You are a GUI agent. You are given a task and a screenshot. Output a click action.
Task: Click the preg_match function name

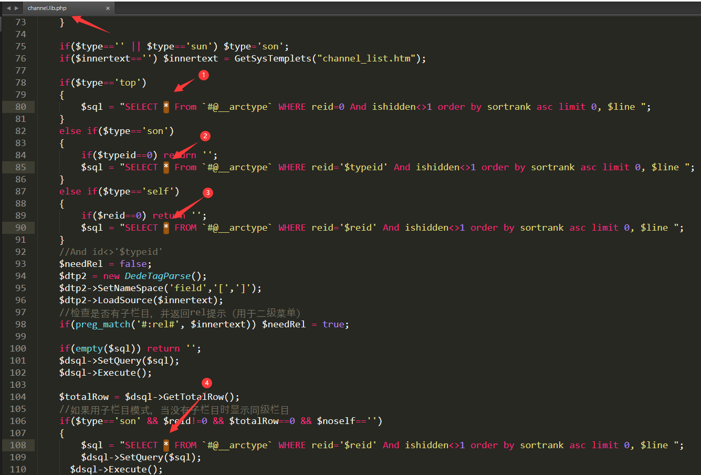(x=103, y=324)
